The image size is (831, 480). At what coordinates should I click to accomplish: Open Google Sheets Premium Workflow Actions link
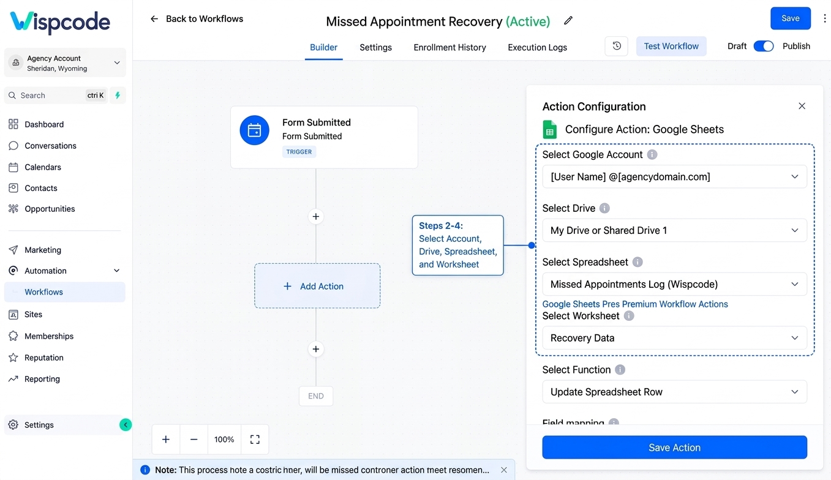tap(635, 304)
